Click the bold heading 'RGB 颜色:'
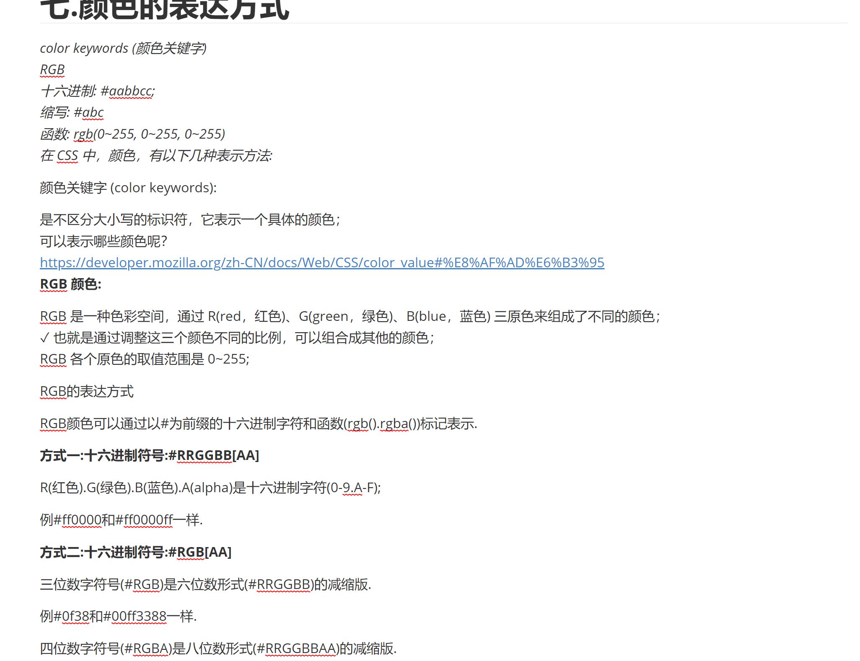Image resolution: width=860 pixels, height=661 pixels. click(70, 284)
